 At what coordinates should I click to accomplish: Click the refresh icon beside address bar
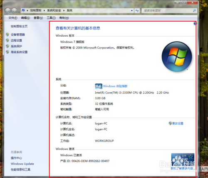pyautogui.click(x=137, y=10)
